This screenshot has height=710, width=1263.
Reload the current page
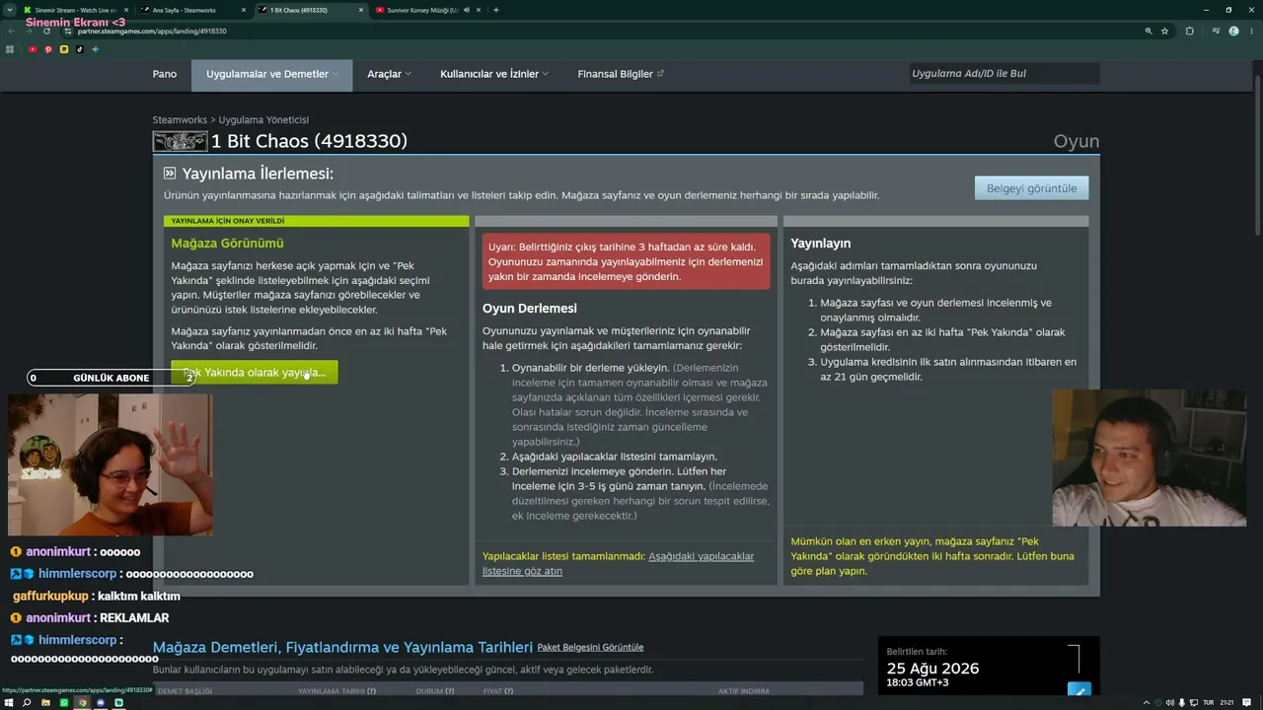[x=46, y=31]
